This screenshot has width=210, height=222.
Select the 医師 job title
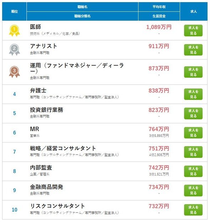pos(36,27)
